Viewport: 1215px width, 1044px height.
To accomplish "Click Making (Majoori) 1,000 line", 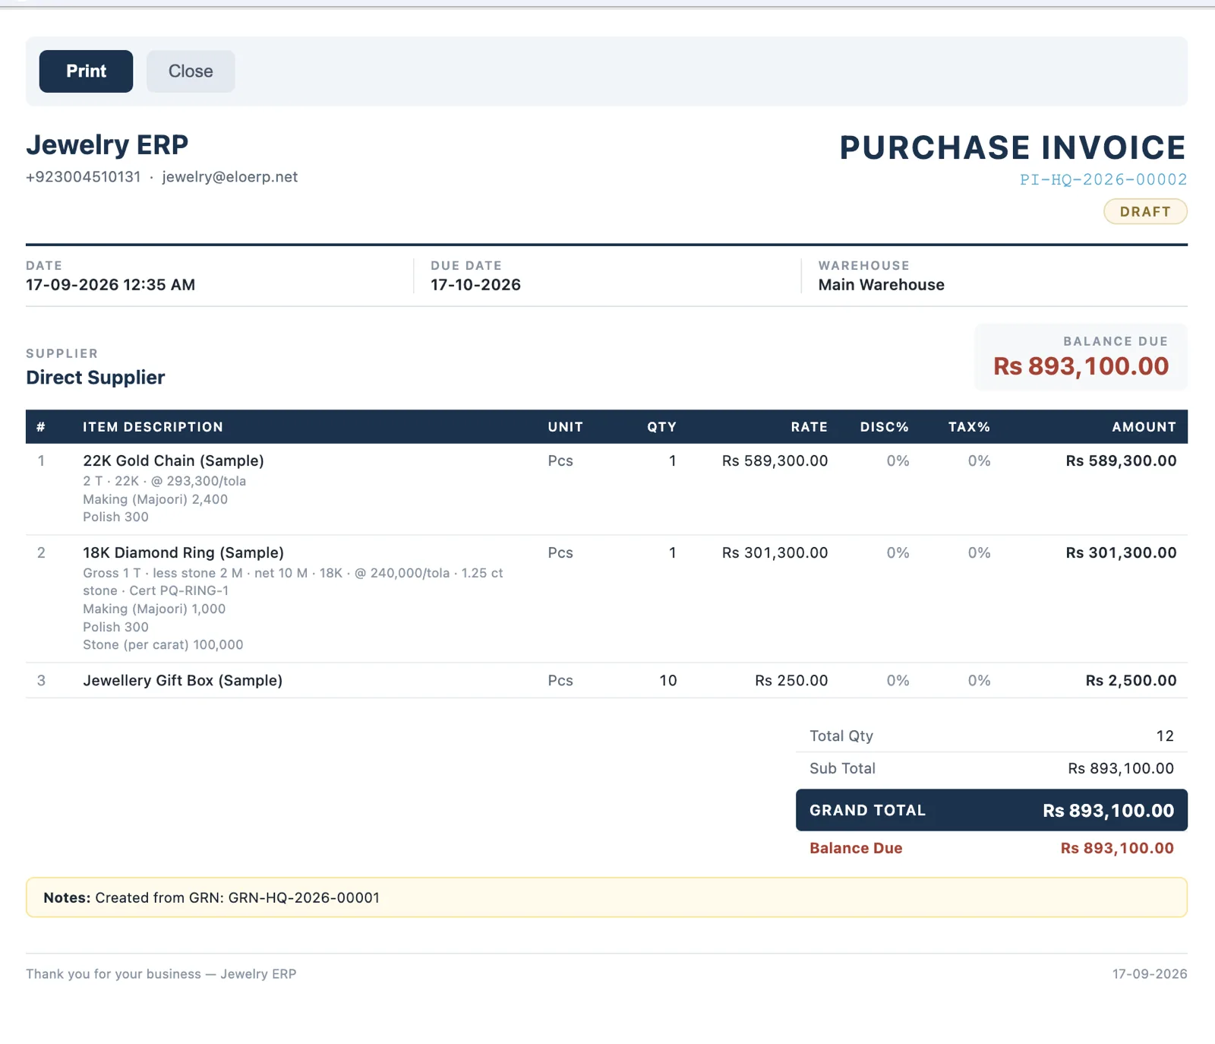I will coord(154,609).
